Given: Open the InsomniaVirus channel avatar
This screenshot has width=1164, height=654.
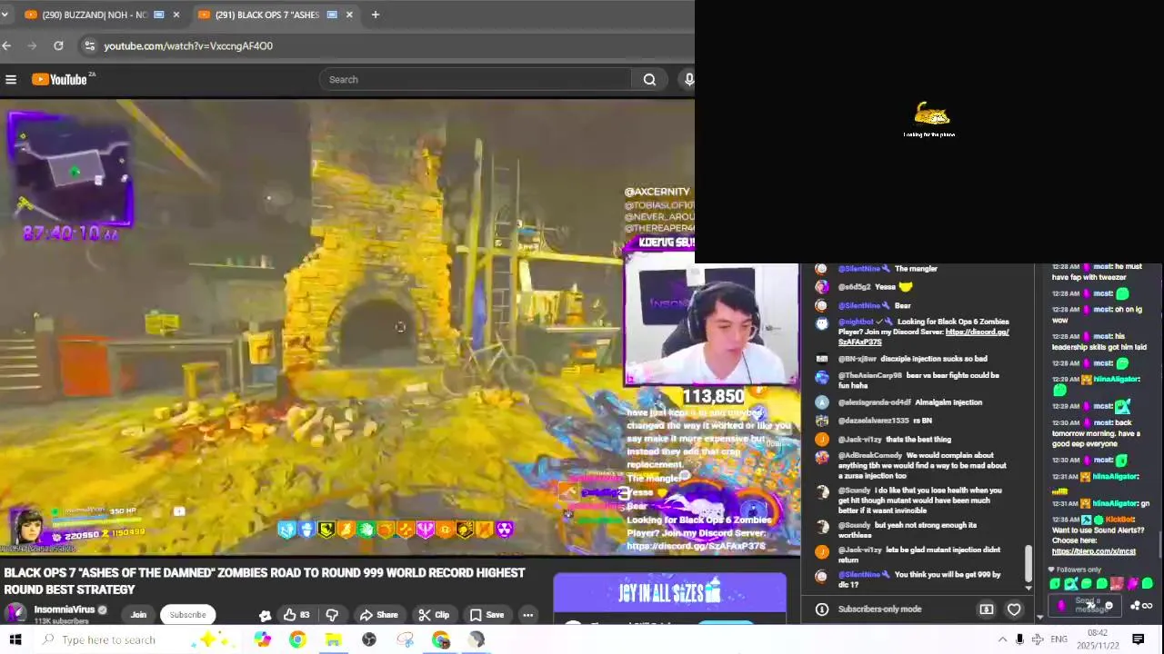Looking at the screenshot, I should point(15,613).
